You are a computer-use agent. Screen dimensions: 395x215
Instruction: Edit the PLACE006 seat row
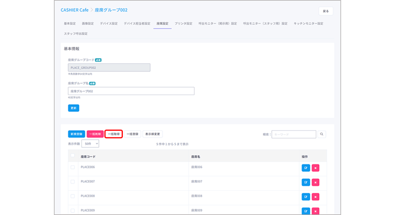pyautogui.click(x=305, y=168)
